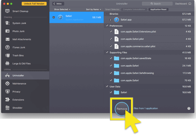Image resolution: width=196 pixels, height=135 pixels.
Task: Click the 'Smart Selector:' label
Action: coord(112,9)
